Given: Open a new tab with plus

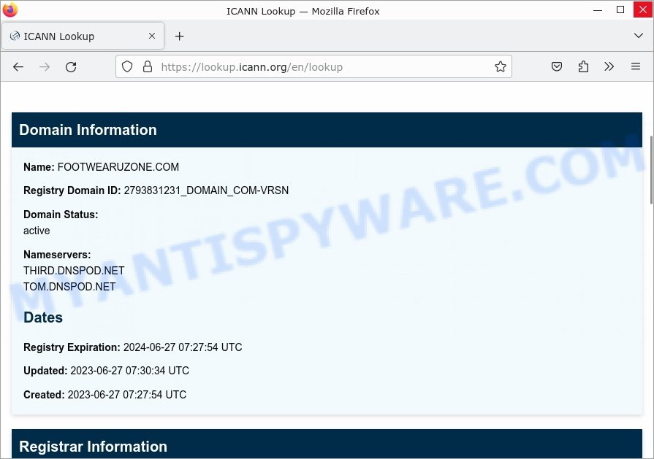Looking at the screenshot, I should pyautogui.click(x=179, y=36).
